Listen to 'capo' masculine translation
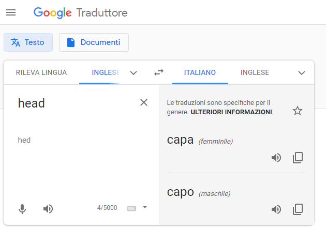This screenshot has height=229, width=326. (276, 209)
